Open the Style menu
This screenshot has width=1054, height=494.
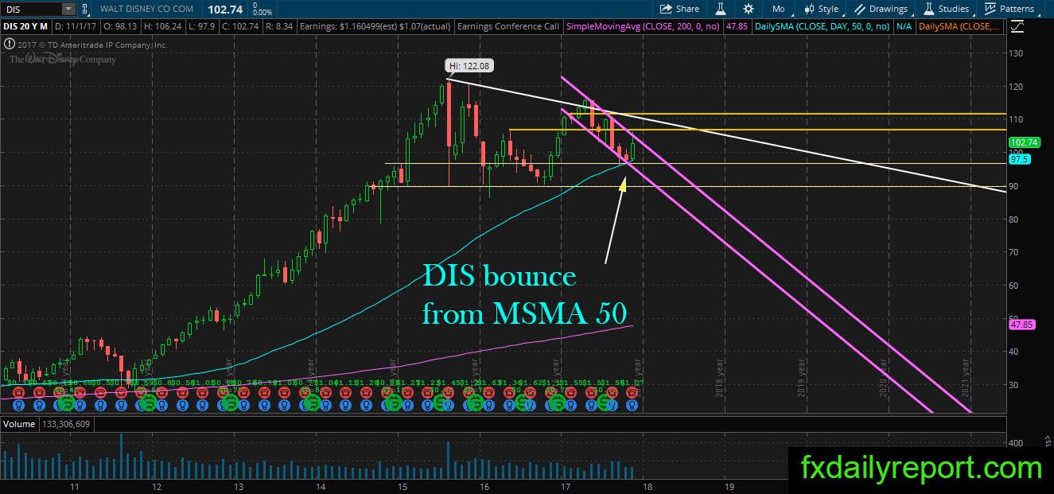(822, 9)
